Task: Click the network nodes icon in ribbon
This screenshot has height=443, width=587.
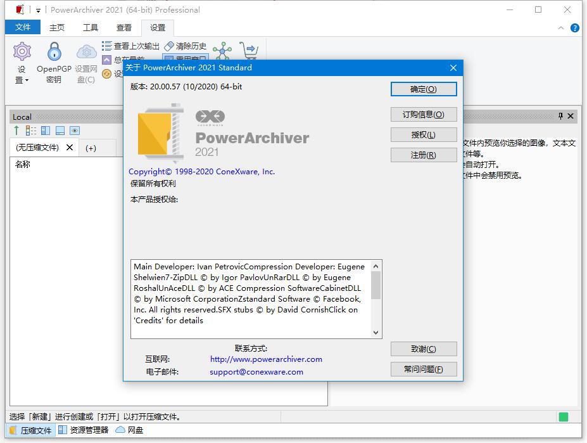Action: point(222,51)
